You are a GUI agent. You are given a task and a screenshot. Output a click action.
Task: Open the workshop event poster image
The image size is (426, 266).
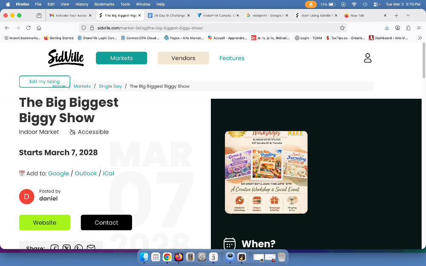[266, 172]
